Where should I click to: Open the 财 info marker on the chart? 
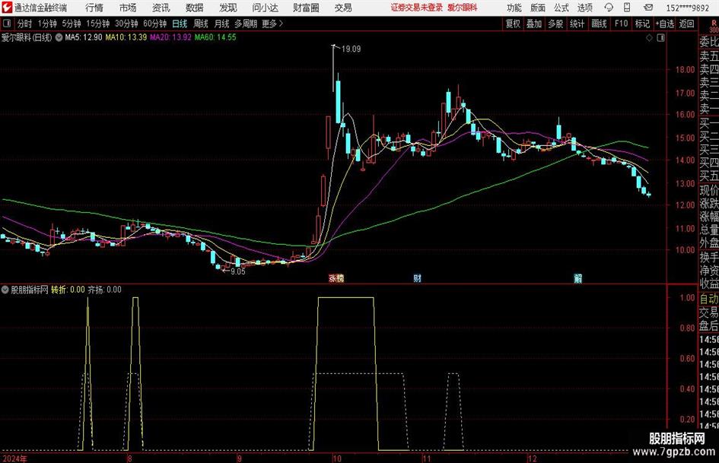click(x=417, y=277)
